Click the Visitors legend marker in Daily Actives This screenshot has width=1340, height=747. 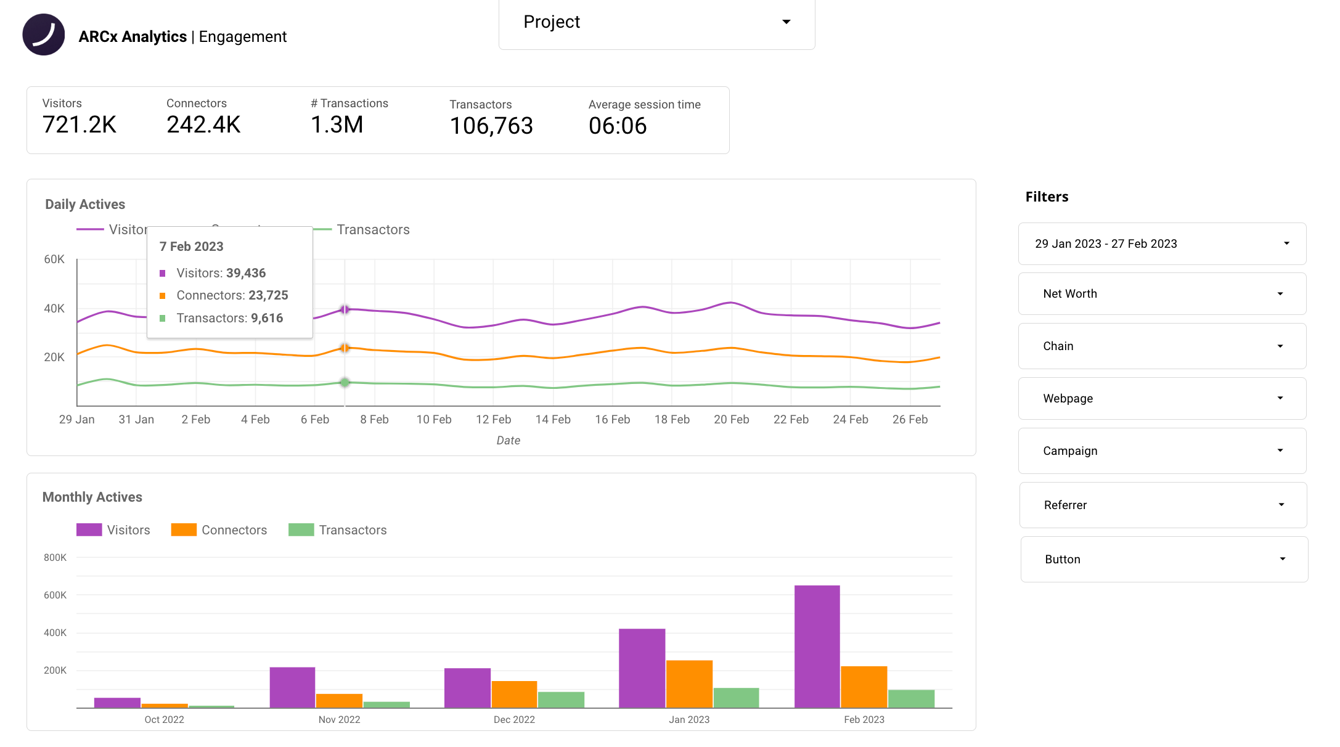coord(90,229)
